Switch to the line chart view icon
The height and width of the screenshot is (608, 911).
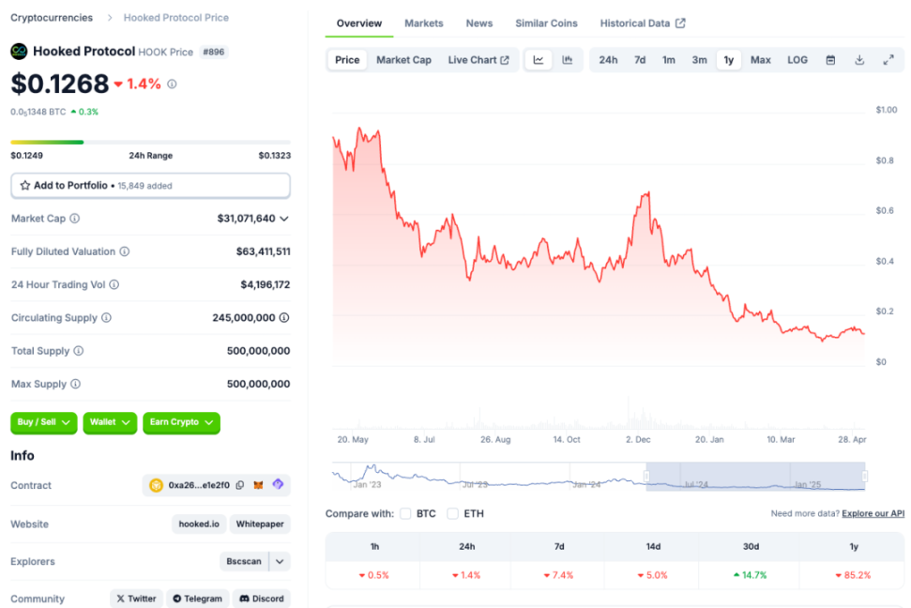pos(539,60)
